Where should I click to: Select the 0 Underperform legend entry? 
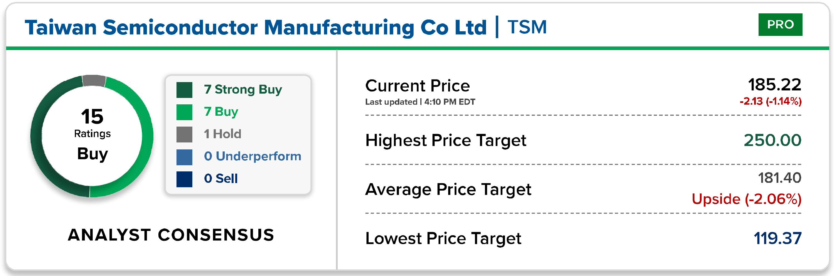(x=252, y=156)
